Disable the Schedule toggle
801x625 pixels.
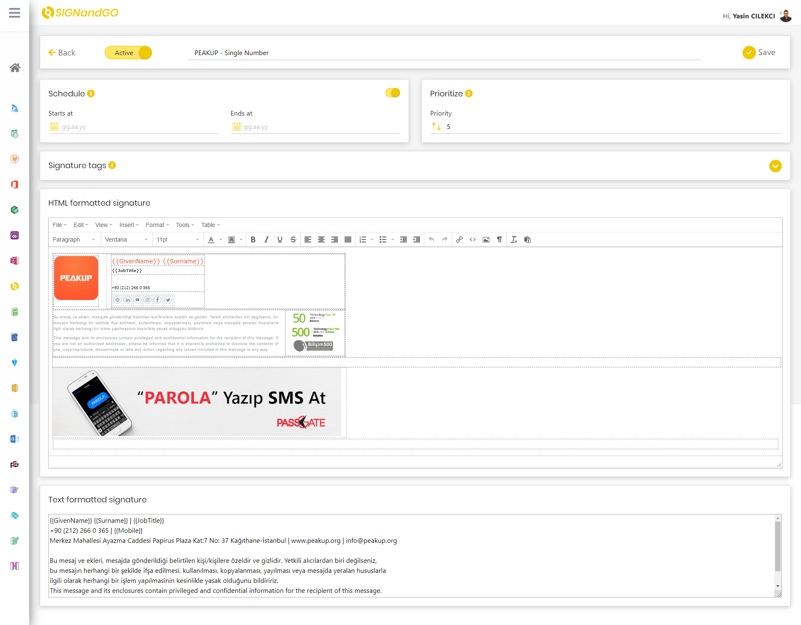pyautogui.click(x=392, y=93)
